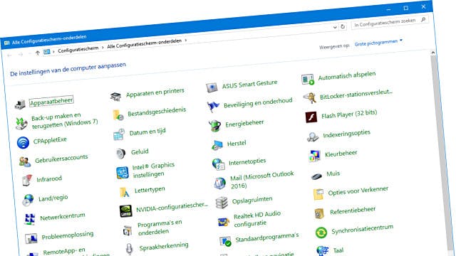The width and height of the screenshot is (456, 256).
Task: Go up one folder level
Action: tap(38, 53)
